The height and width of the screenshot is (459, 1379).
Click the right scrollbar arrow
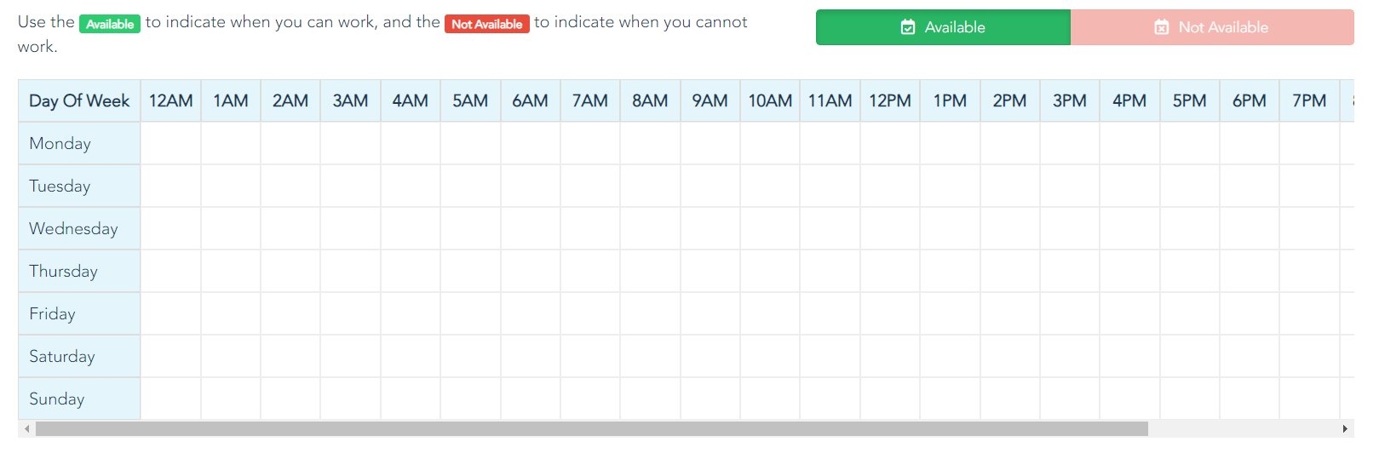tap(1345, 428)
